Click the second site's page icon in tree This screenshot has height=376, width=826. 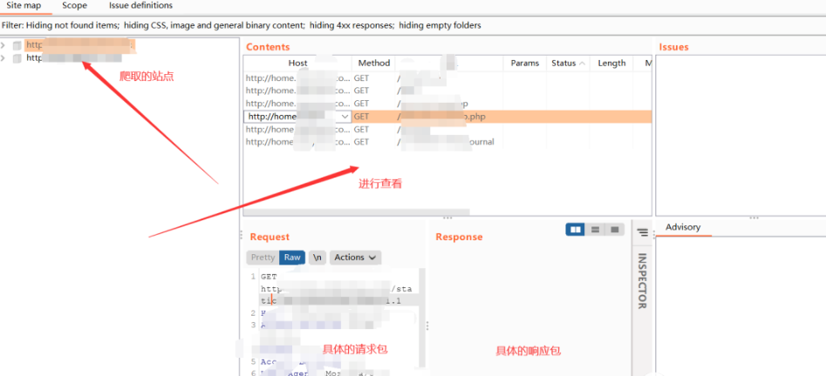click(x=17, y=58)
